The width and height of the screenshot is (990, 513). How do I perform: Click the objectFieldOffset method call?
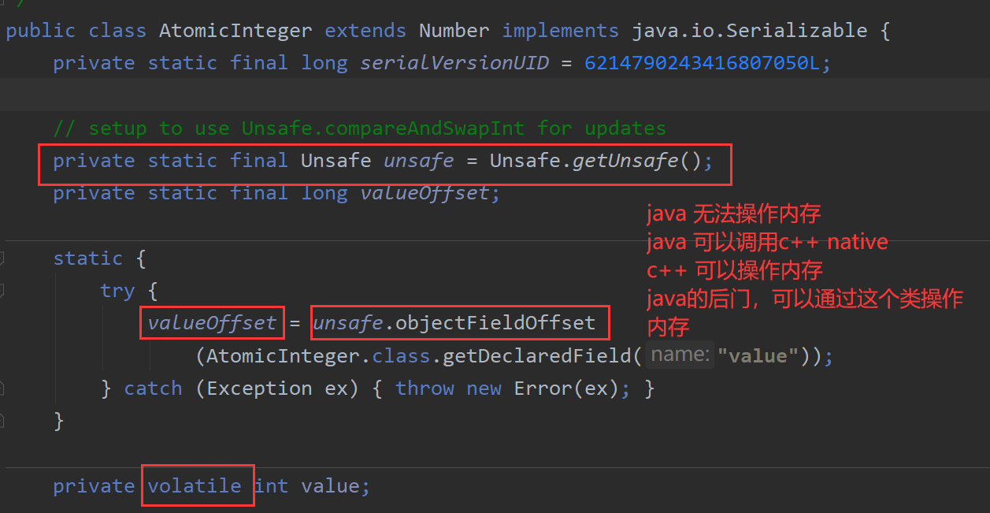(x=495, y=323)
